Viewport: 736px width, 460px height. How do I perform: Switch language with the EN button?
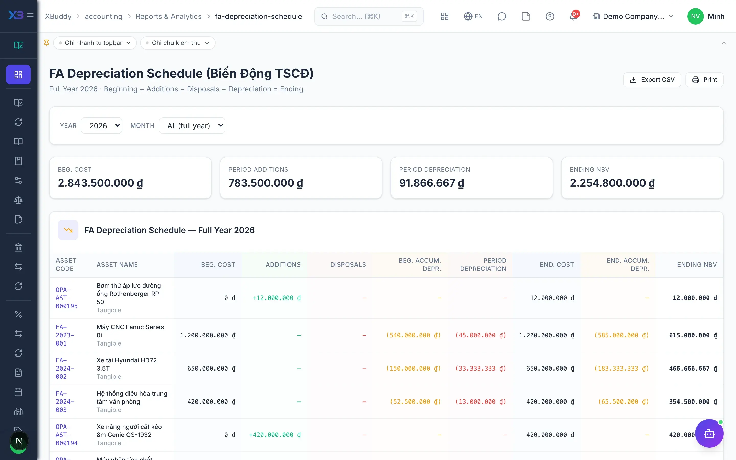point(473,16)
